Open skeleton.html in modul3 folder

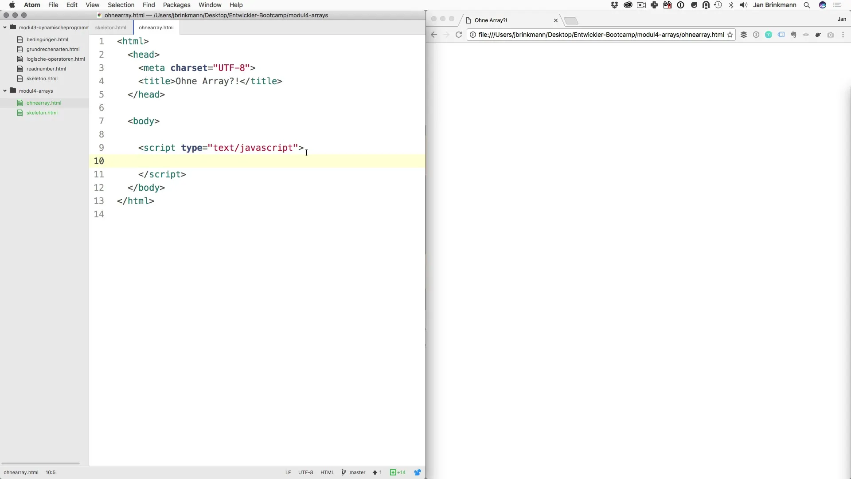(x=42, y=79)
